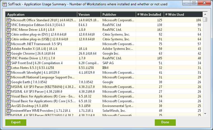Click version 4.30.2100.0 cell

point(87,92)
